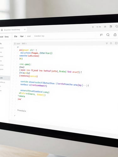Click code text "sonboui e(rentconbeett)"
Image resolution: width=118 pixels, height=157 pixels.
coord(34,85)
